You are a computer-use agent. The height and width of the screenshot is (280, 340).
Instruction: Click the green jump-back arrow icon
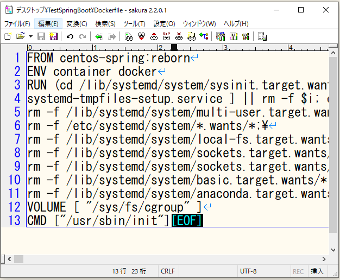coord(99,36)
